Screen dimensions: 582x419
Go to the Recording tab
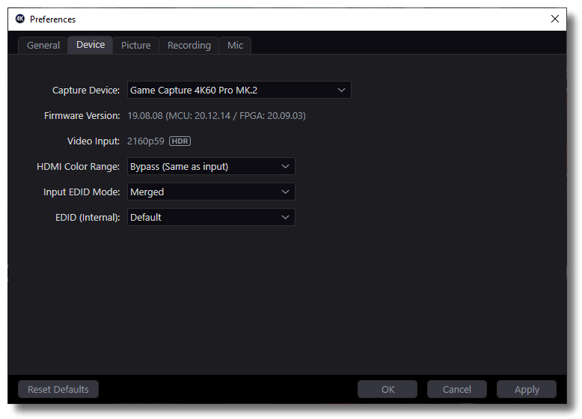click(x=189, y=45)
